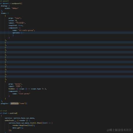The width and height of the screenshot is (133, 133).
Task: Click the required: true property line
Action: coord(16,25)
